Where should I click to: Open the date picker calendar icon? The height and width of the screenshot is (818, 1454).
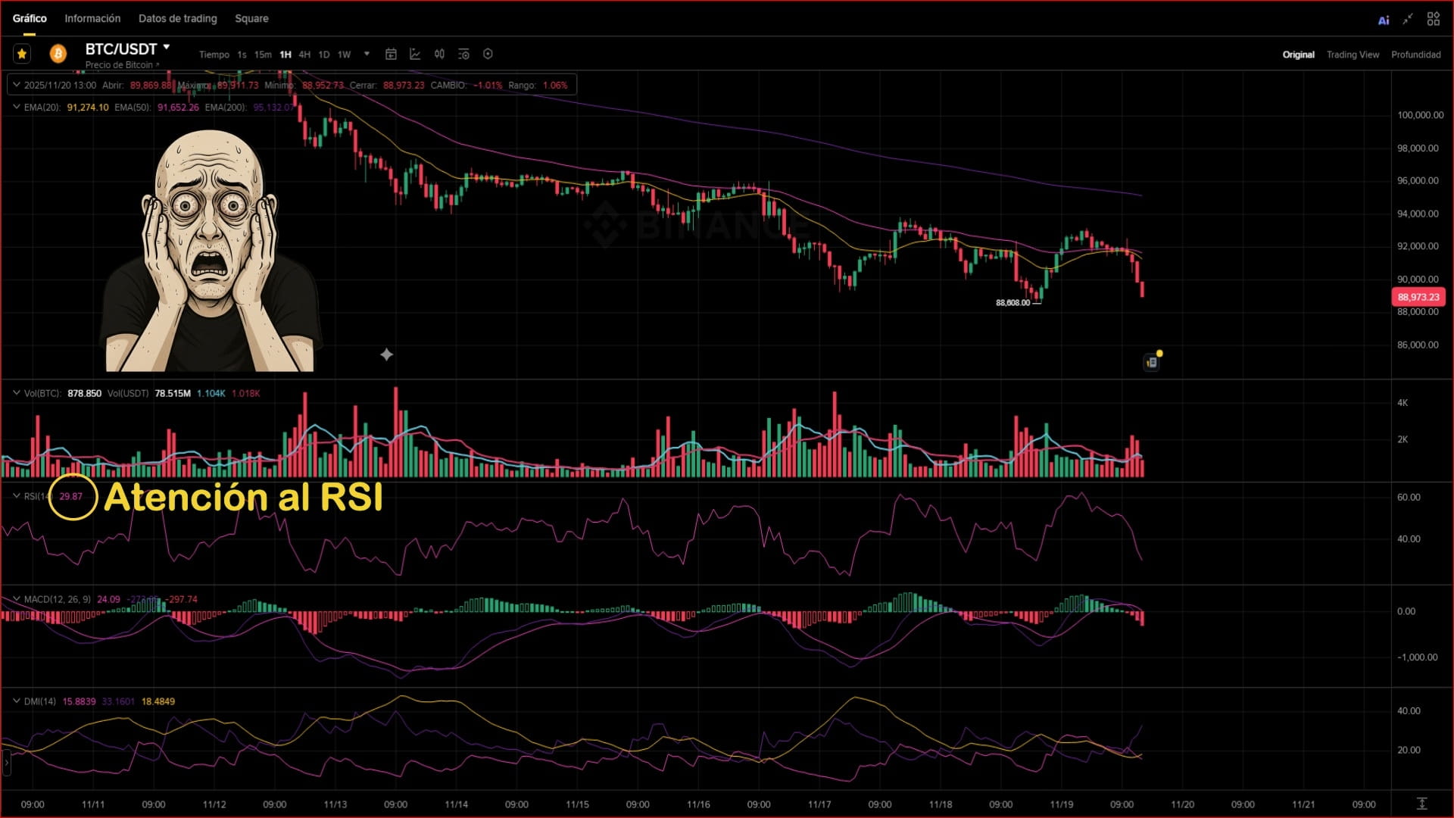click(391, 54)
